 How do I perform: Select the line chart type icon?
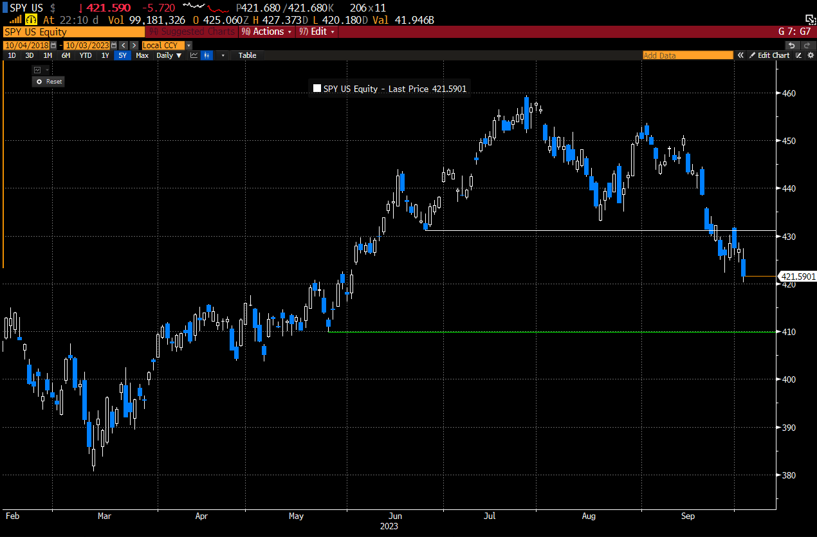tap(194, 55)
